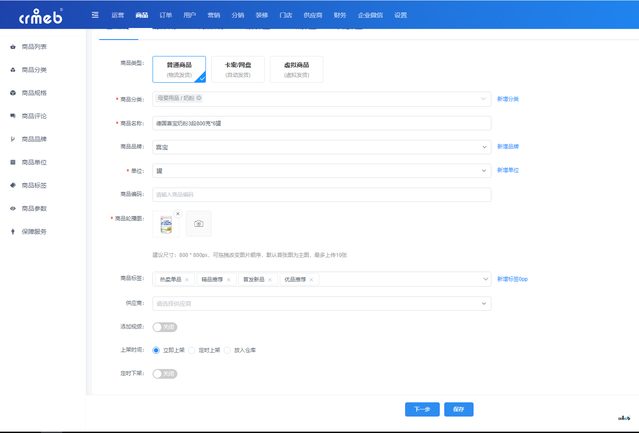This screenshot has height=433, width=639.
Task: Choose 虚拟商品 product type
Action: (297, 69)
